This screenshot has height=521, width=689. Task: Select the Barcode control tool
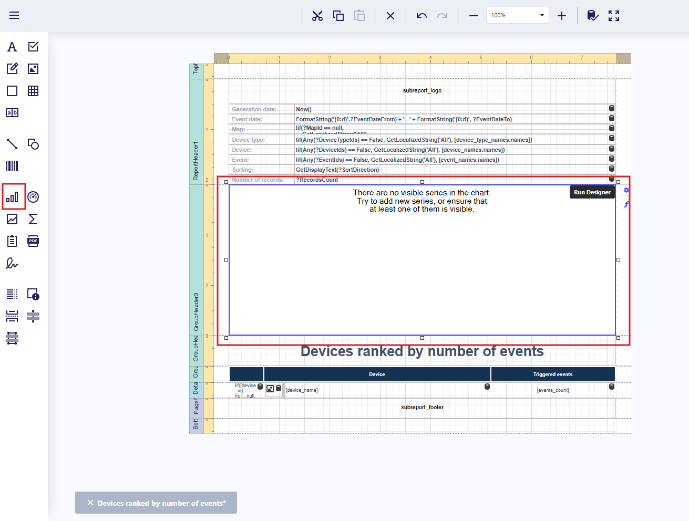point(12,166)
